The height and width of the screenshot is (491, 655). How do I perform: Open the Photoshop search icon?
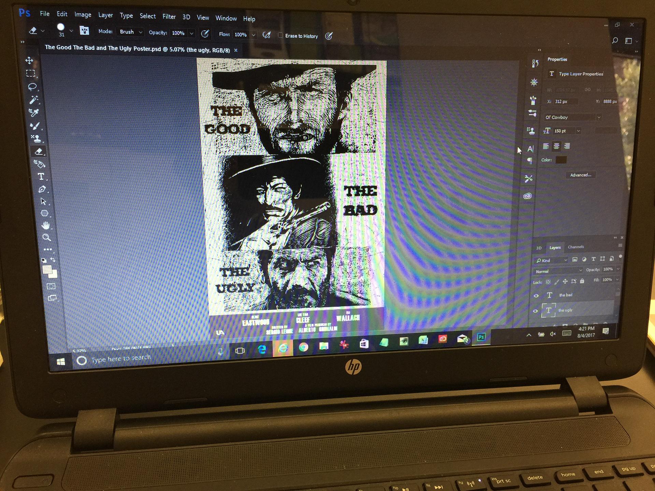point(615,40)
